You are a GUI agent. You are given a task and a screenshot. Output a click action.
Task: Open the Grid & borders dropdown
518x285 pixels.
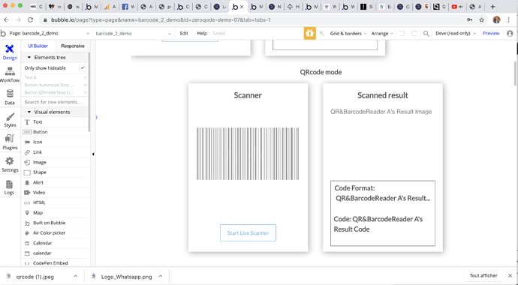pyautogui.click(x=348, y=33)
